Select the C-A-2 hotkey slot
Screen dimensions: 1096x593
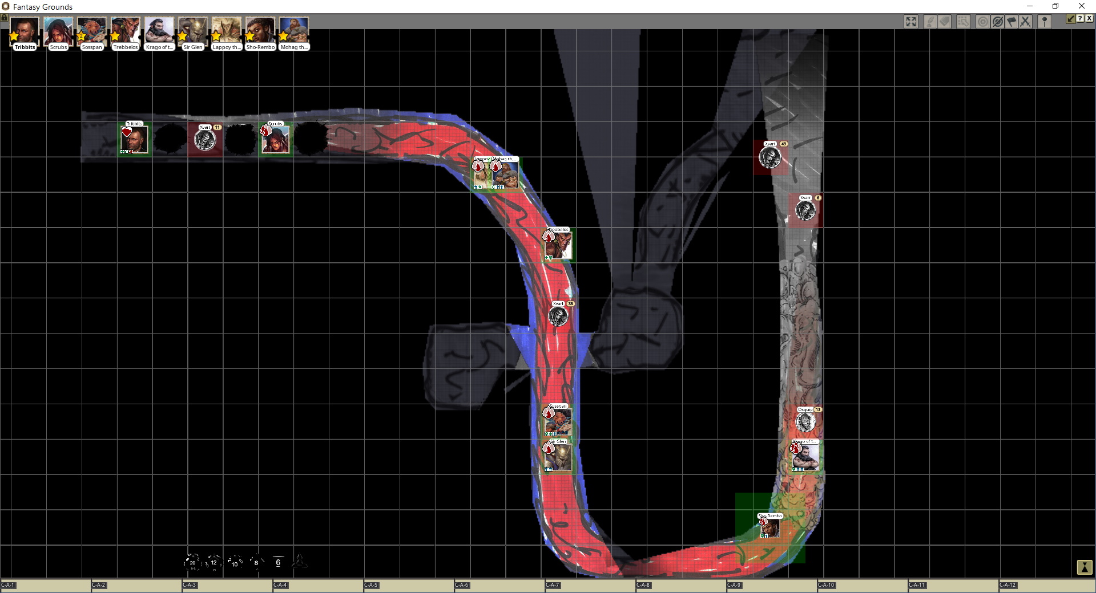tap(136, 586)
